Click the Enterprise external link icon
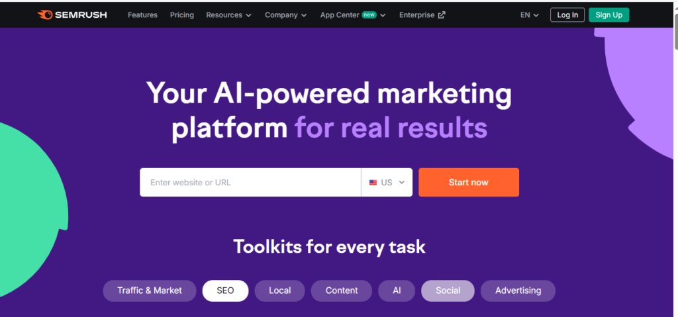Screen dimensions: 678x317 pyautogui.click(x=442, y=15)
